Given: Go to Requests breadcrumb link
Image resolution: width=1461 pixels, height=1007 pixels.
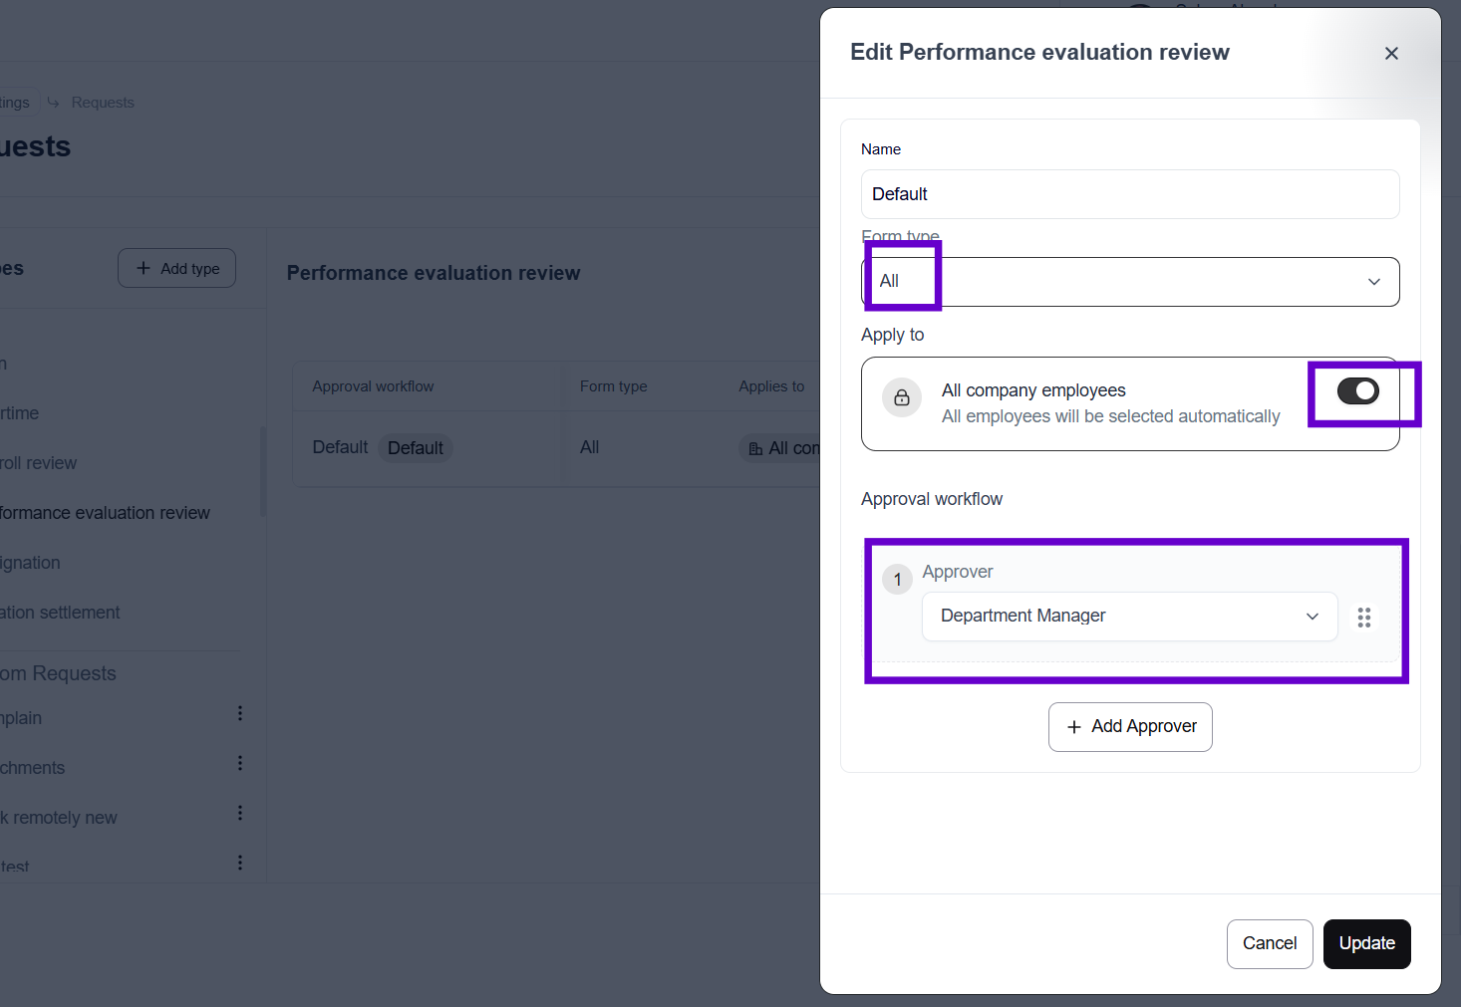Looking at the screenshot, I should (103, 103).
